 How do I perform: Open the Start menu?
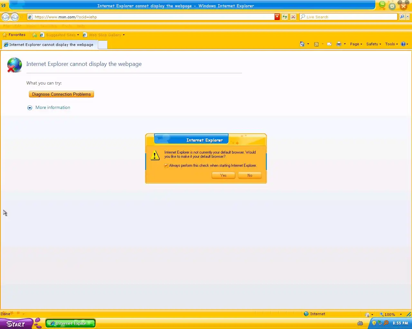click(x=16, y=324)
